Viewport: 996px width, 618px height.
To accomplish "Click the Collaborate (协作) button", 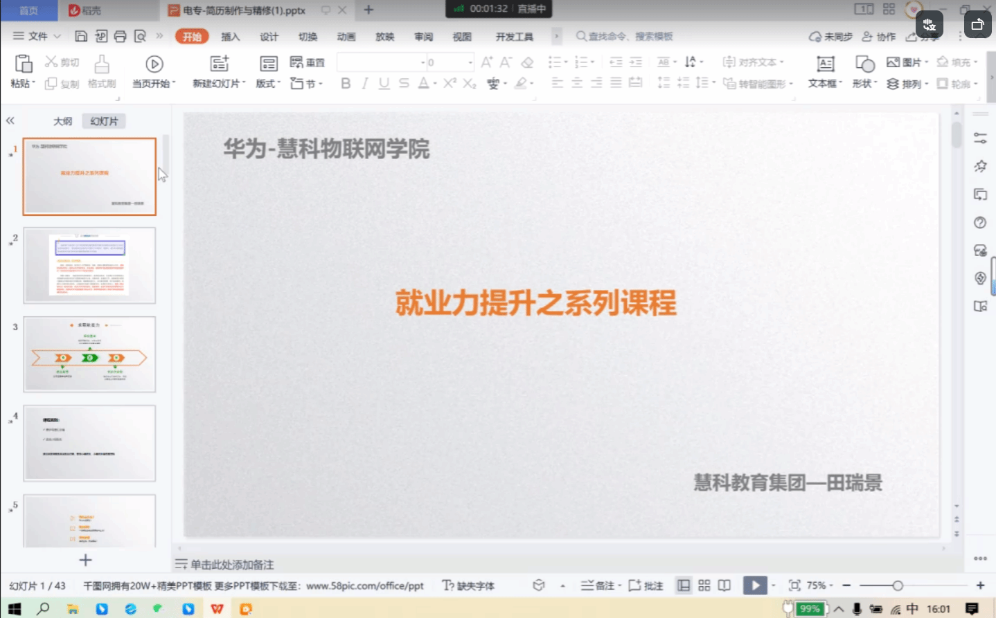I will pyautogui.click(x=878, y=37).
